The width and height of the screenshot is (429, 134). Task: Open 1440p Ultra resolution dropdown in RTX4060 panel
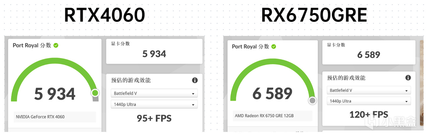(x=154, y=105)
